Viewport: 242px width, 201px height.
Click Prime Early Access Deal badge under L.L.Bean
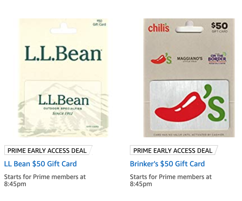48,150
